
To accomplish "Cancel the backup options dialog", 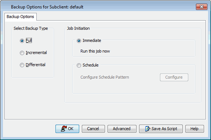I will click(x=93, y=129).
